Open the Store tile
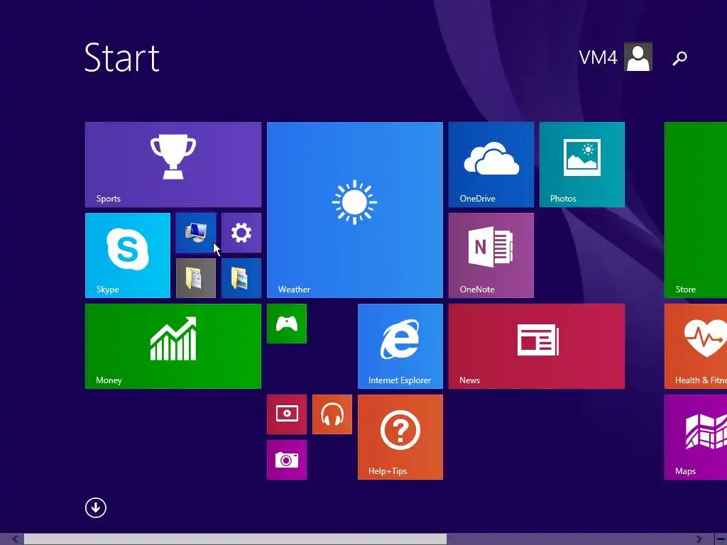The width and height of the screenshot is (727, 545). point(696,210)
